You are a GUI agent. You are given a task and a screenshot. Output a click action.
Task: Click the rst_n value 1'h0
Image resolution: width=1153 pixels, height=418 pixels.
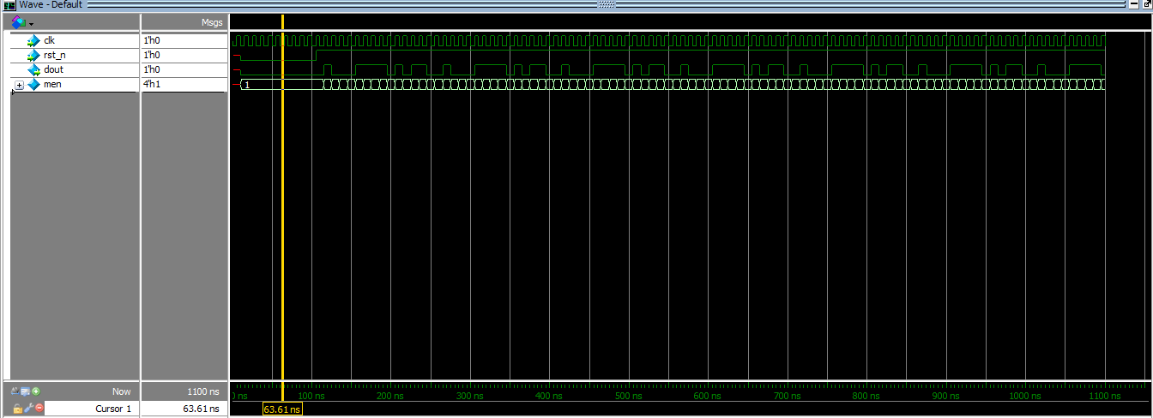(x=151, y=55)
